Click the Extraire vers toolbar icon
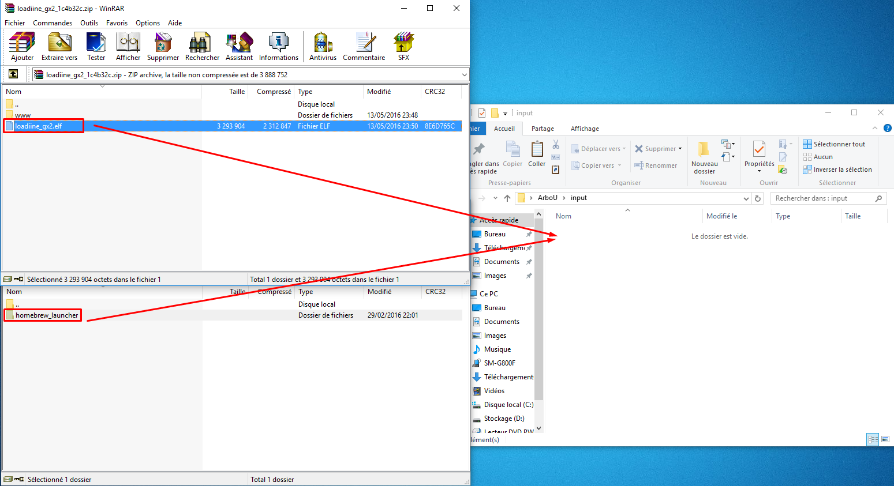Screen dimensions: 894x486 [x=59, y=43]
